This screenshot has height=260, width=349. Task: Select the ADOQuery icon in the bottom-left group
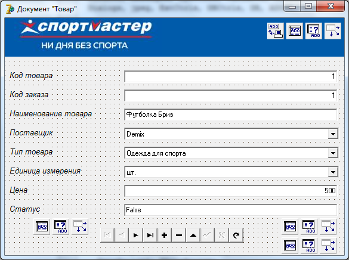(x=61, y=227)
